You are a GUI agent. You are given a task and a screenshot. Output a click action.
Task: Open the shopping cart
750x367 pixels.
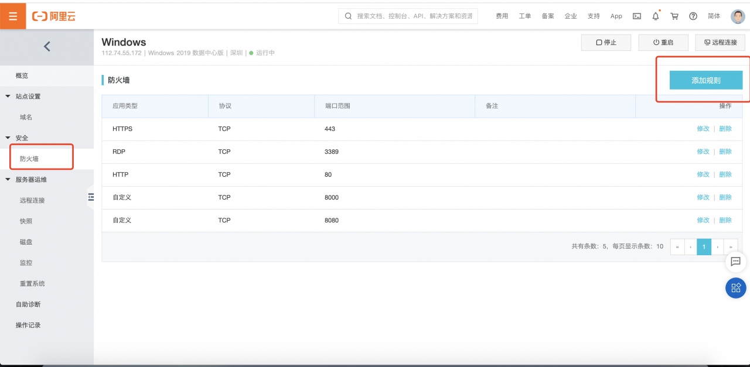(674, 16)
